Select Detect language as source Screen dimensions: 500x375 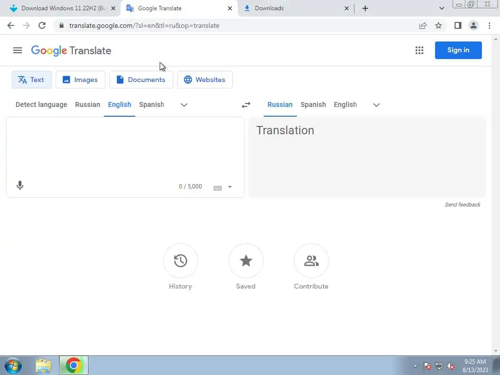42,104
